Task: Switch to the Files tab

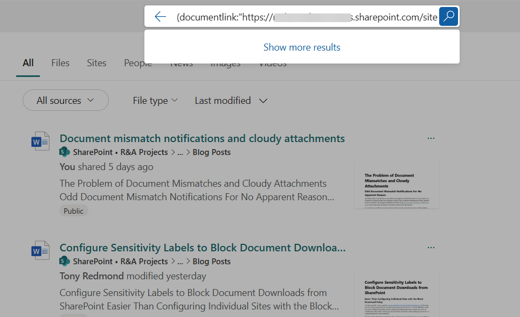Action: pyautogui.click(x=60, y=63)
